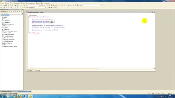Click the Print toolbar icon
Viewport: 175px width, 98px height.
(x=15, y=5)
